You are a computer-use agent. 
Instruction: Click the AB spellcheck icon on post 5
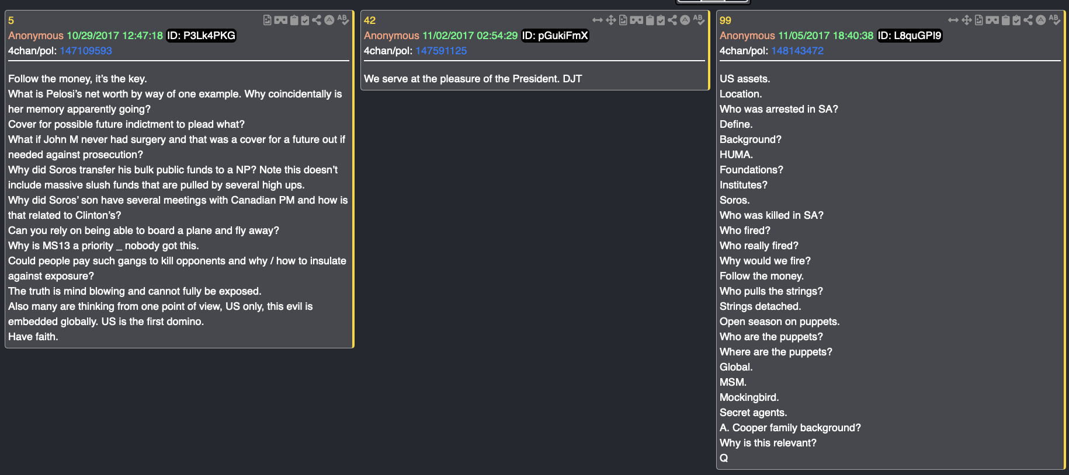tap(343, 20)
